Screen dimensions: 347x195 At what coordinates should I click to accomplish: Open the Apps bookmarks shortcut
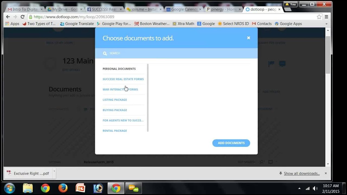pos(12,24)
